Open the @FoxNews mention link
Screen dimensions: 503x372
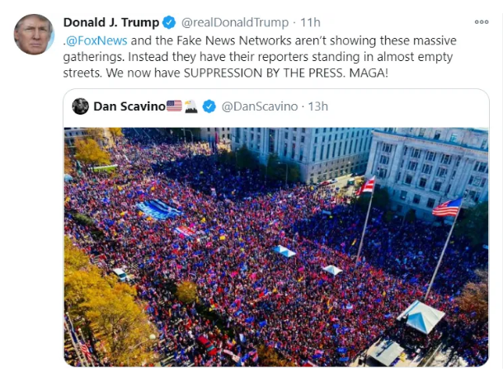tap(96, 40)
